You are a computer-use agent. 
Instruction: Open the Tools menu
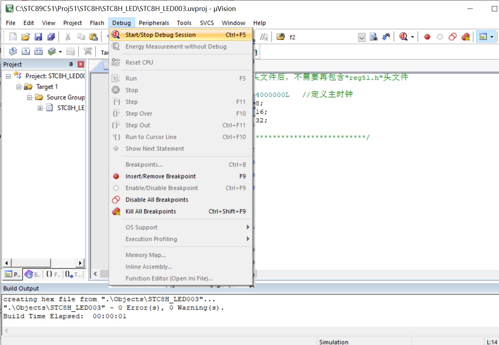click(184, 23)
